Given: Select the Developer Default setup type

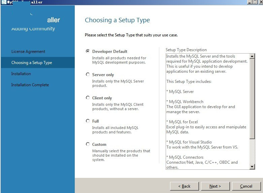Looking at the screenshot, I should tap(88, 51).
